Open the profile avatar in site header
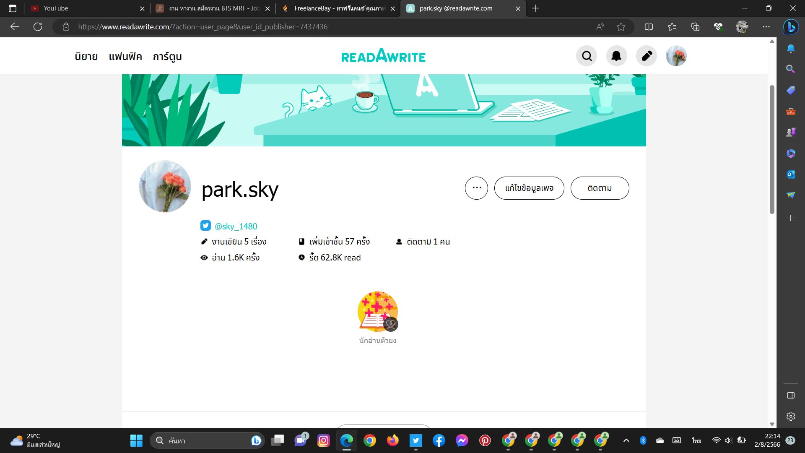The image size is (805, 453). tap(676, 56)
